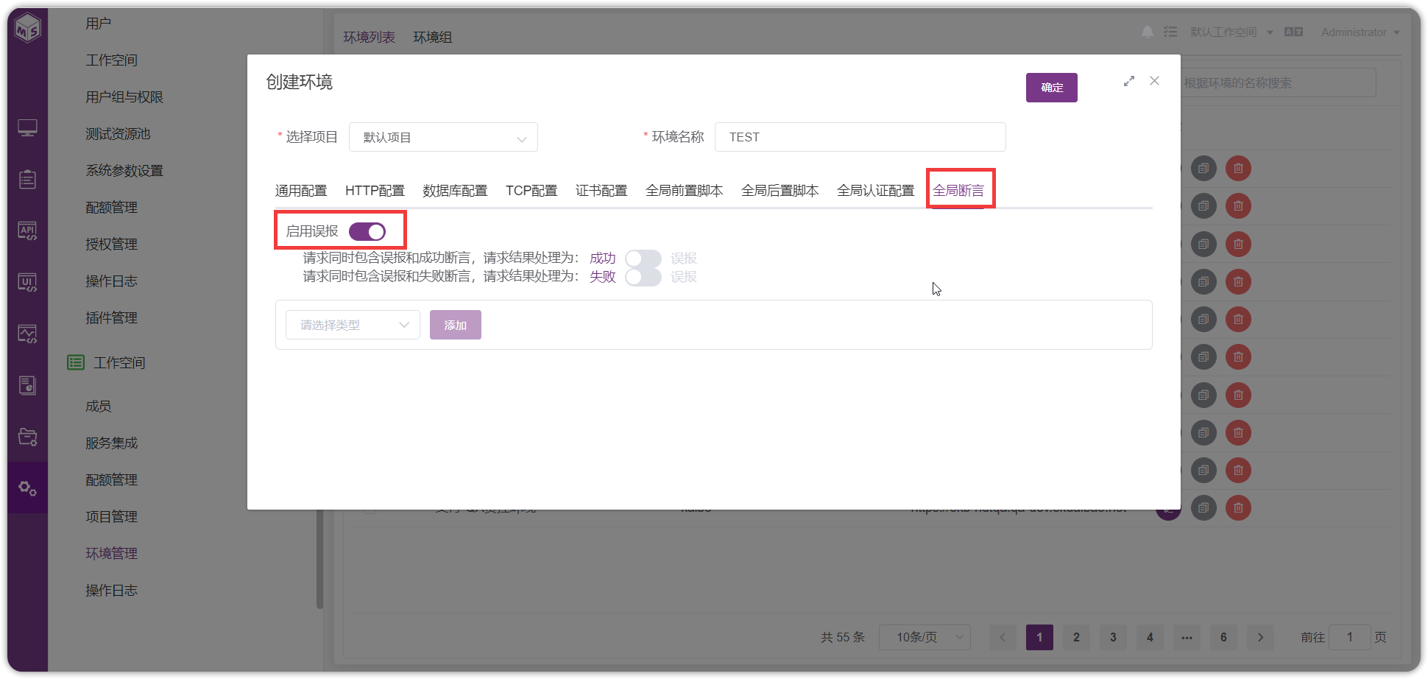Open project settings folder icon in sidebar
This screenshot has width=1428, height=679.
pyautogui.click(x=27, y=437)
